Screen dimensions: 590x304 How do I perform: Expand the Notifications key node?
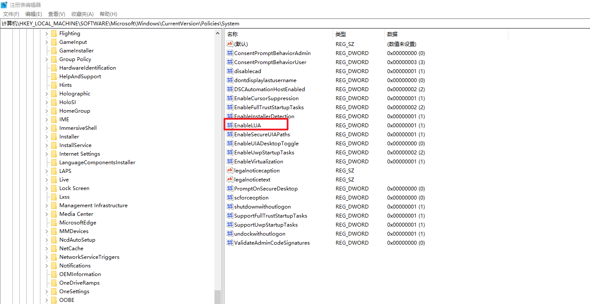(x=46, y=266)
